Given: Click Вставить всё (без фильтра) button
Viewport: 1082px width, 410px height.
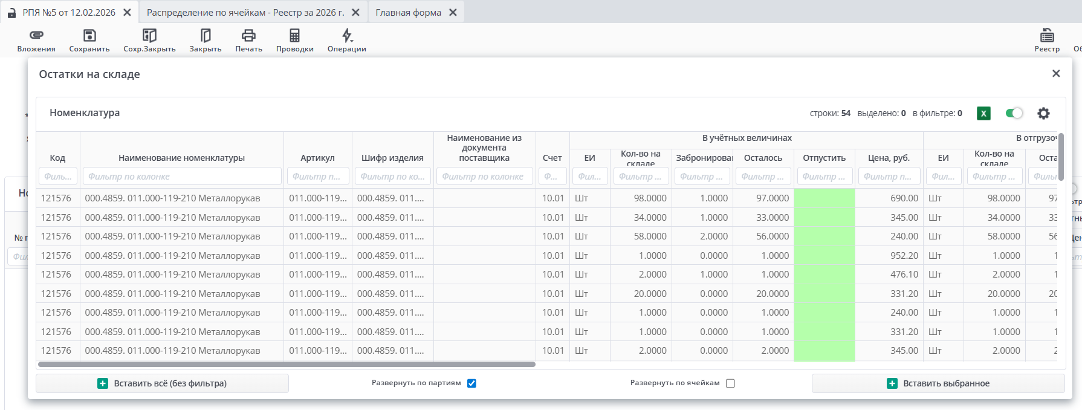Looking at the screenshot, I should (x=162, y=383).
